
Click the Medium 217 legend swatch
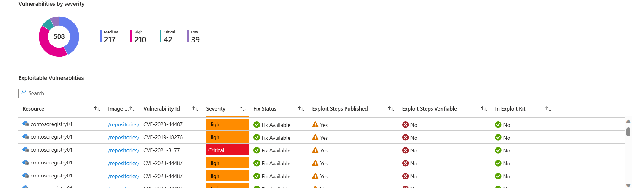click(101, 36)
